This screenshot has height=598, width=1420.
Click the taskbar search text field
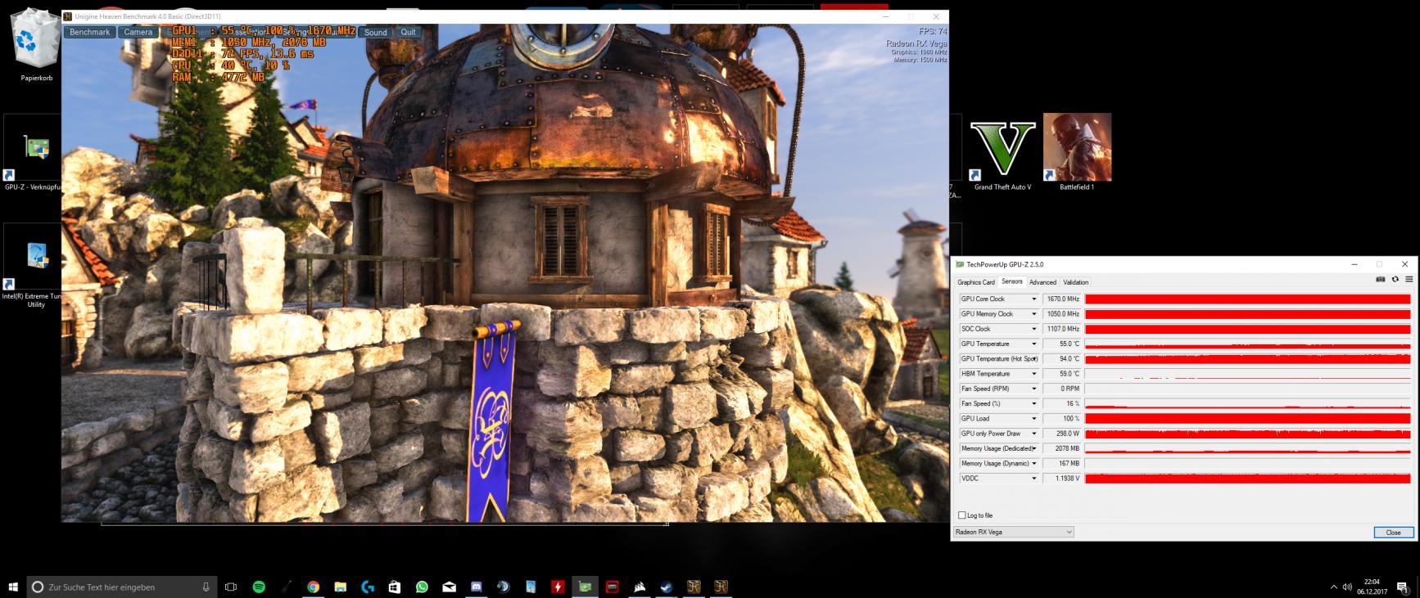123,587
